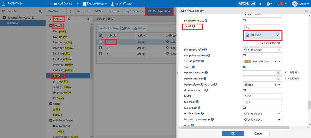Click the info icon next to srcintf
Viewport: 311px width, 138px height.
pos(194,26)
